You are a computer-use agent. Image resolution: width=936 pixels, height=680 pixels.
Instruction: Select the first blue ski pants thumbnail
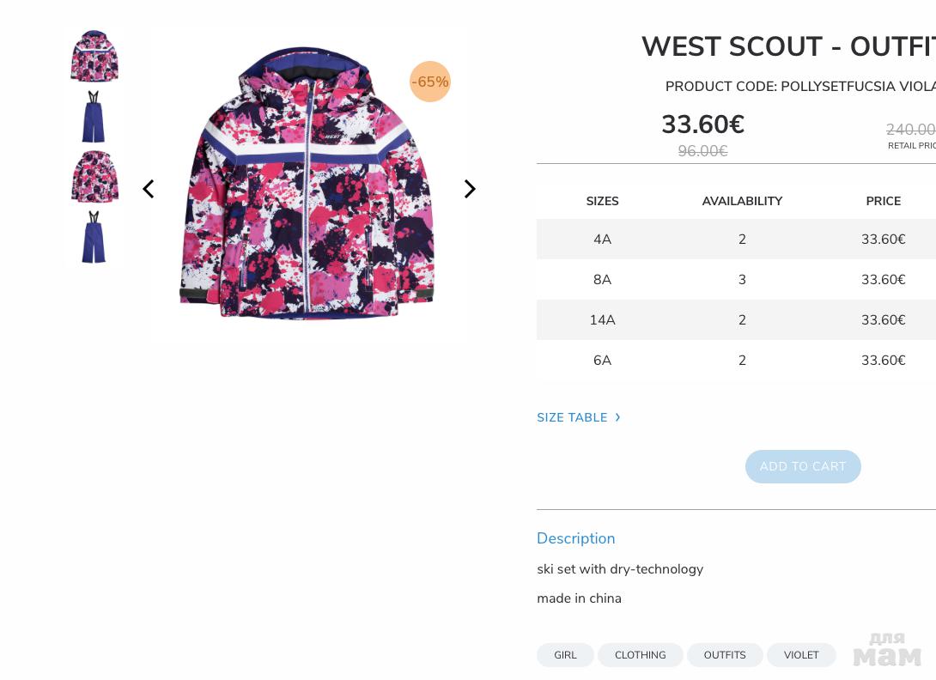point(94,117)
